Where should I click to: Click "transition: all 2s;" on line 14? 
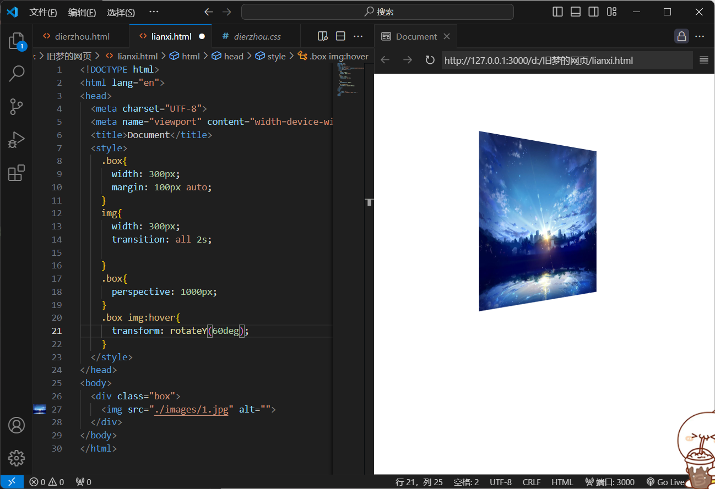point(161,239)
